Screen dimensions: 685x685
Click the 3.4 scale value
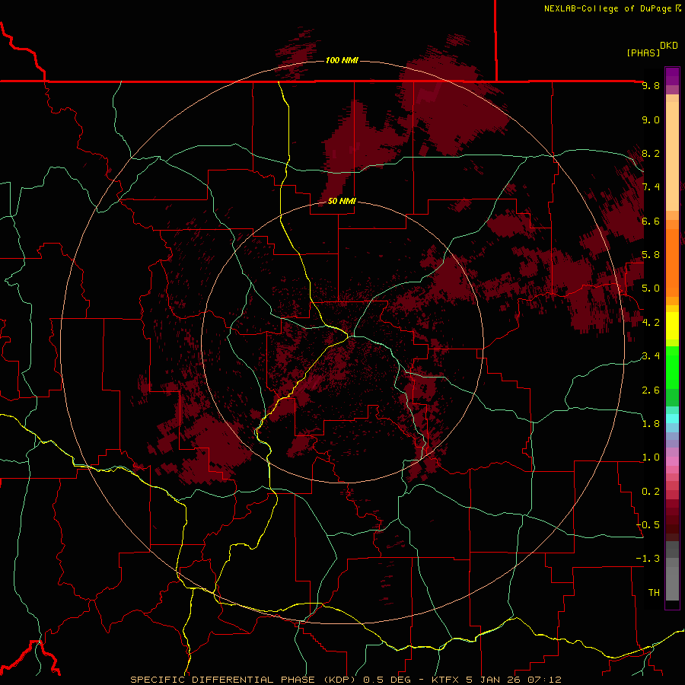[x=651, y=356]
